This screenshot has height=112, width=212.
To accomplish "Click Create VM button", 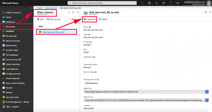I will coord(89,19).
